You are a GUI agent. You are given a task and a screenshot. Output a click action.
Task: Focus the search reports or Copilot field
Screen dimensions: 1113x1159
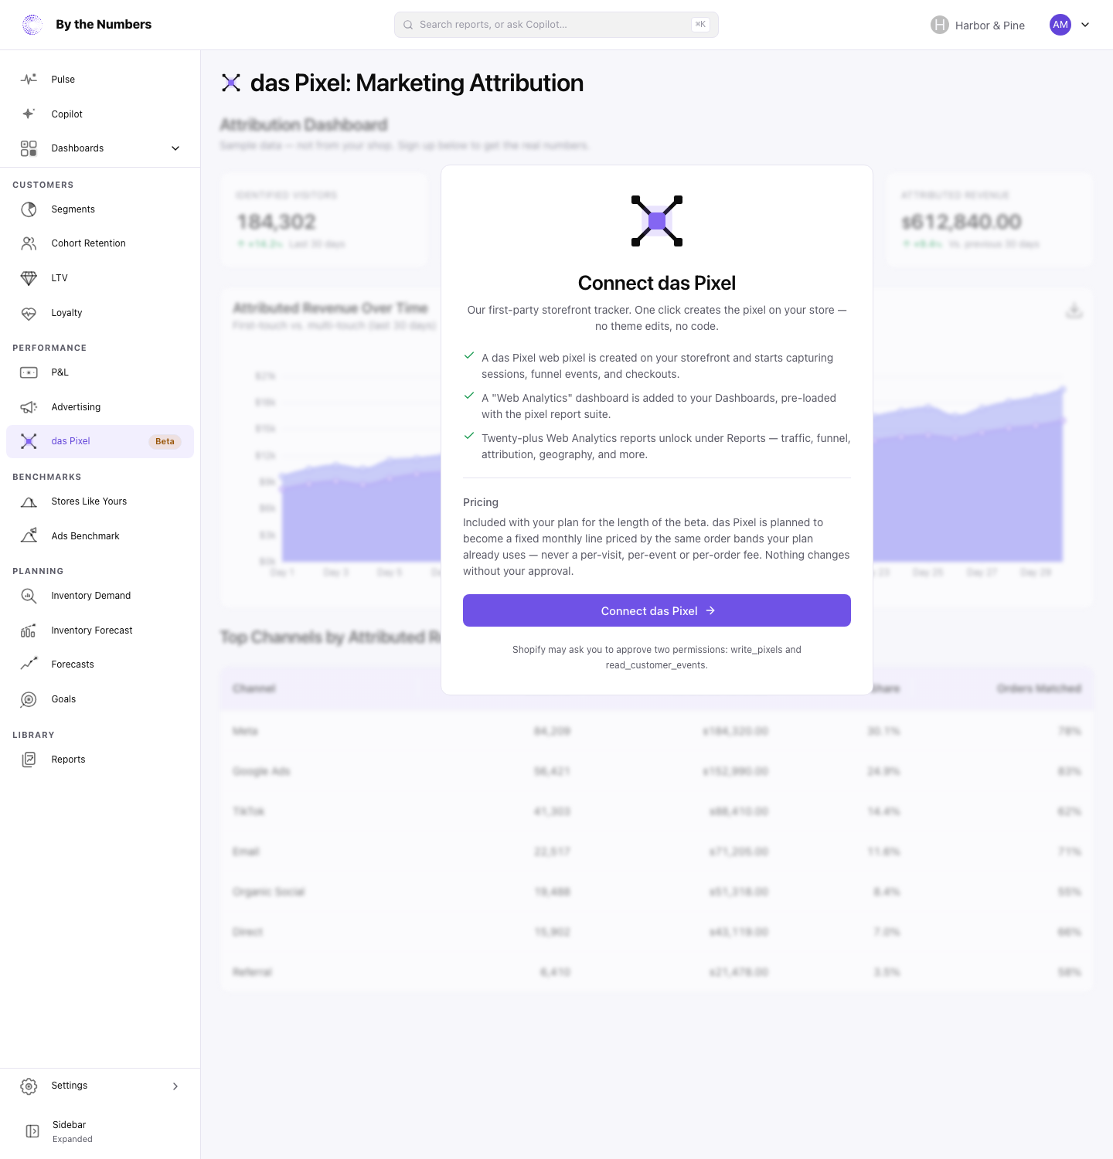[x=556, y=25]
